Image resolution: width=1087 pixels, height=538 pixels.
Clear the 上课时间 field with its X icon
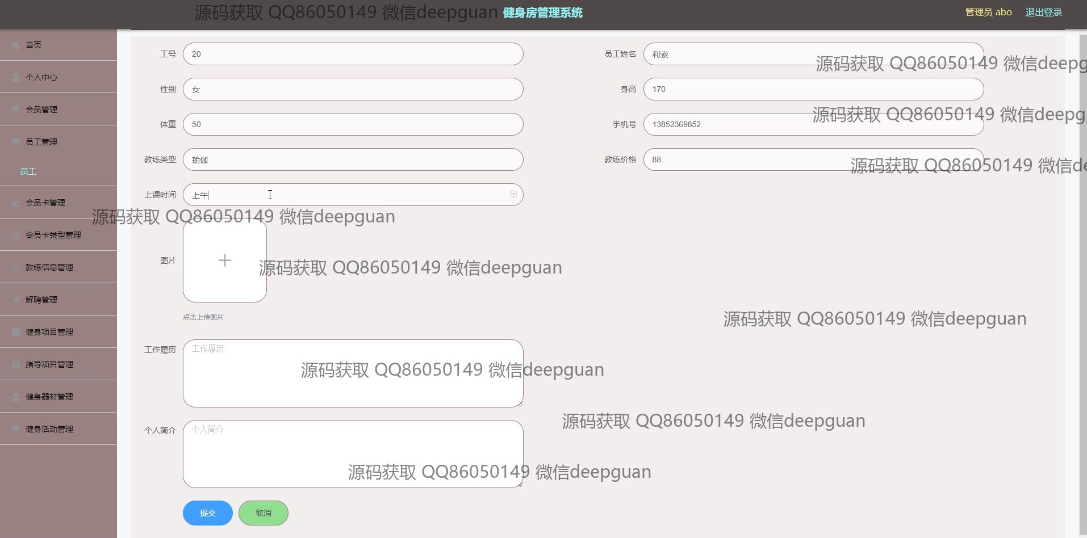(x=513, y=194)
